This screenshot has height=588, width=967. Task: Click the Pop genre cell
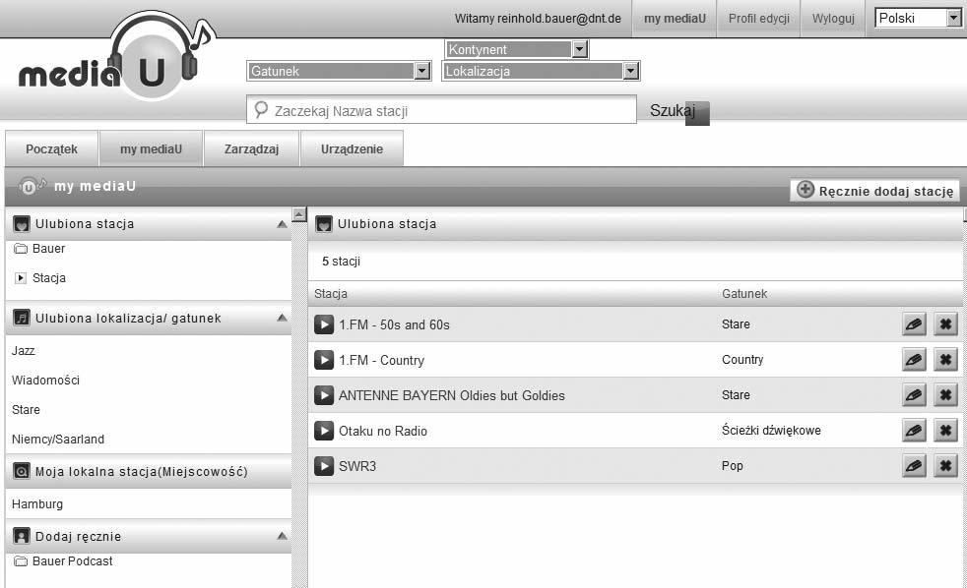732,466
